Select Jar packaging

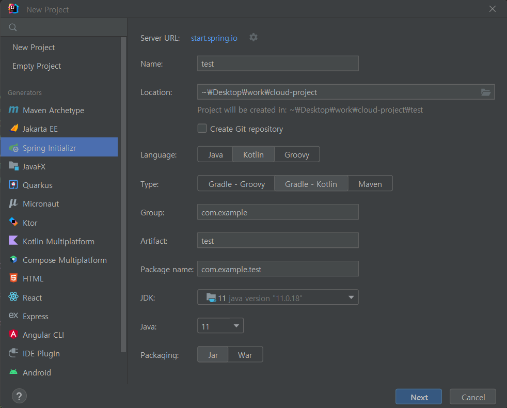point(213,355)
